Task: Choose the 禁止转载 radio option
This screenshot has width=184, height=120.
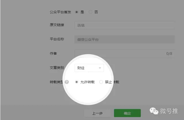Action: [x=101, y=82]
